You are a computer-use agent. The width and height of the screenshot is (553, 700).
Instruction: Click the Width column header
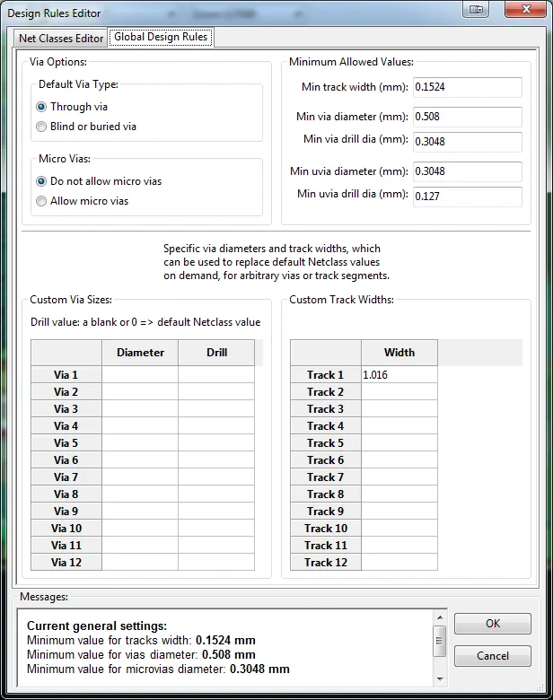pyautogui.click(x=399, y=353)
